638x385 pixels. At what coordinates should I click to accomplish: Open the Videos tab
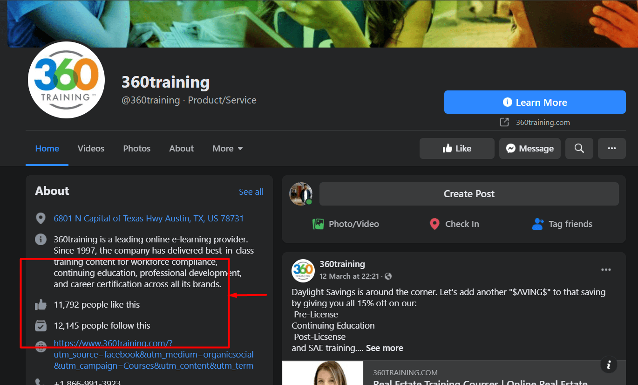[91, 149]
